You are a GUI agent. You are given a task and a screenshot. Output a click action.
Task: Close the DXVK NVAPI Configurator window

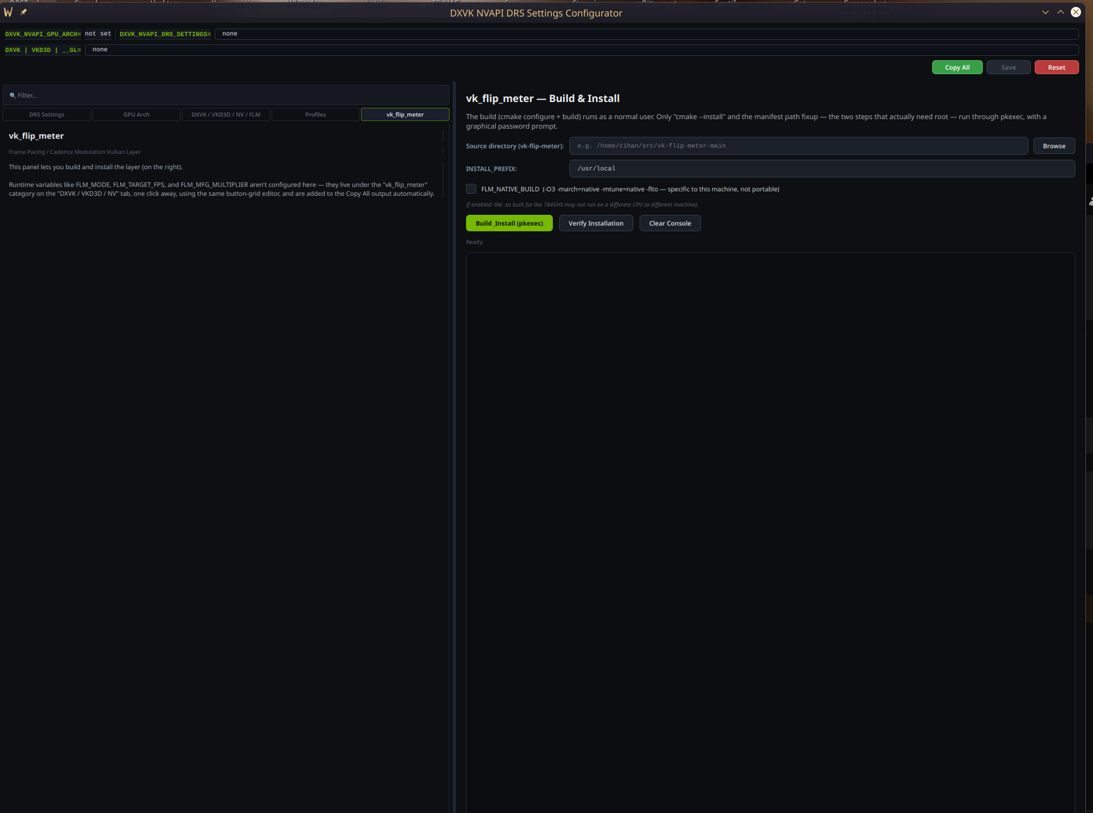click(x=1076, y=12)
